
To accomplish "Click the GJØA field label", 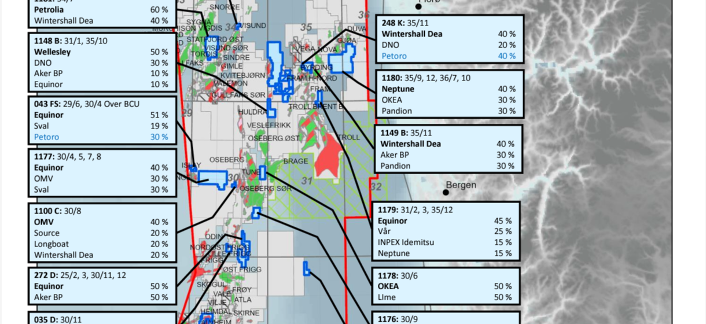I will point(347,40).
